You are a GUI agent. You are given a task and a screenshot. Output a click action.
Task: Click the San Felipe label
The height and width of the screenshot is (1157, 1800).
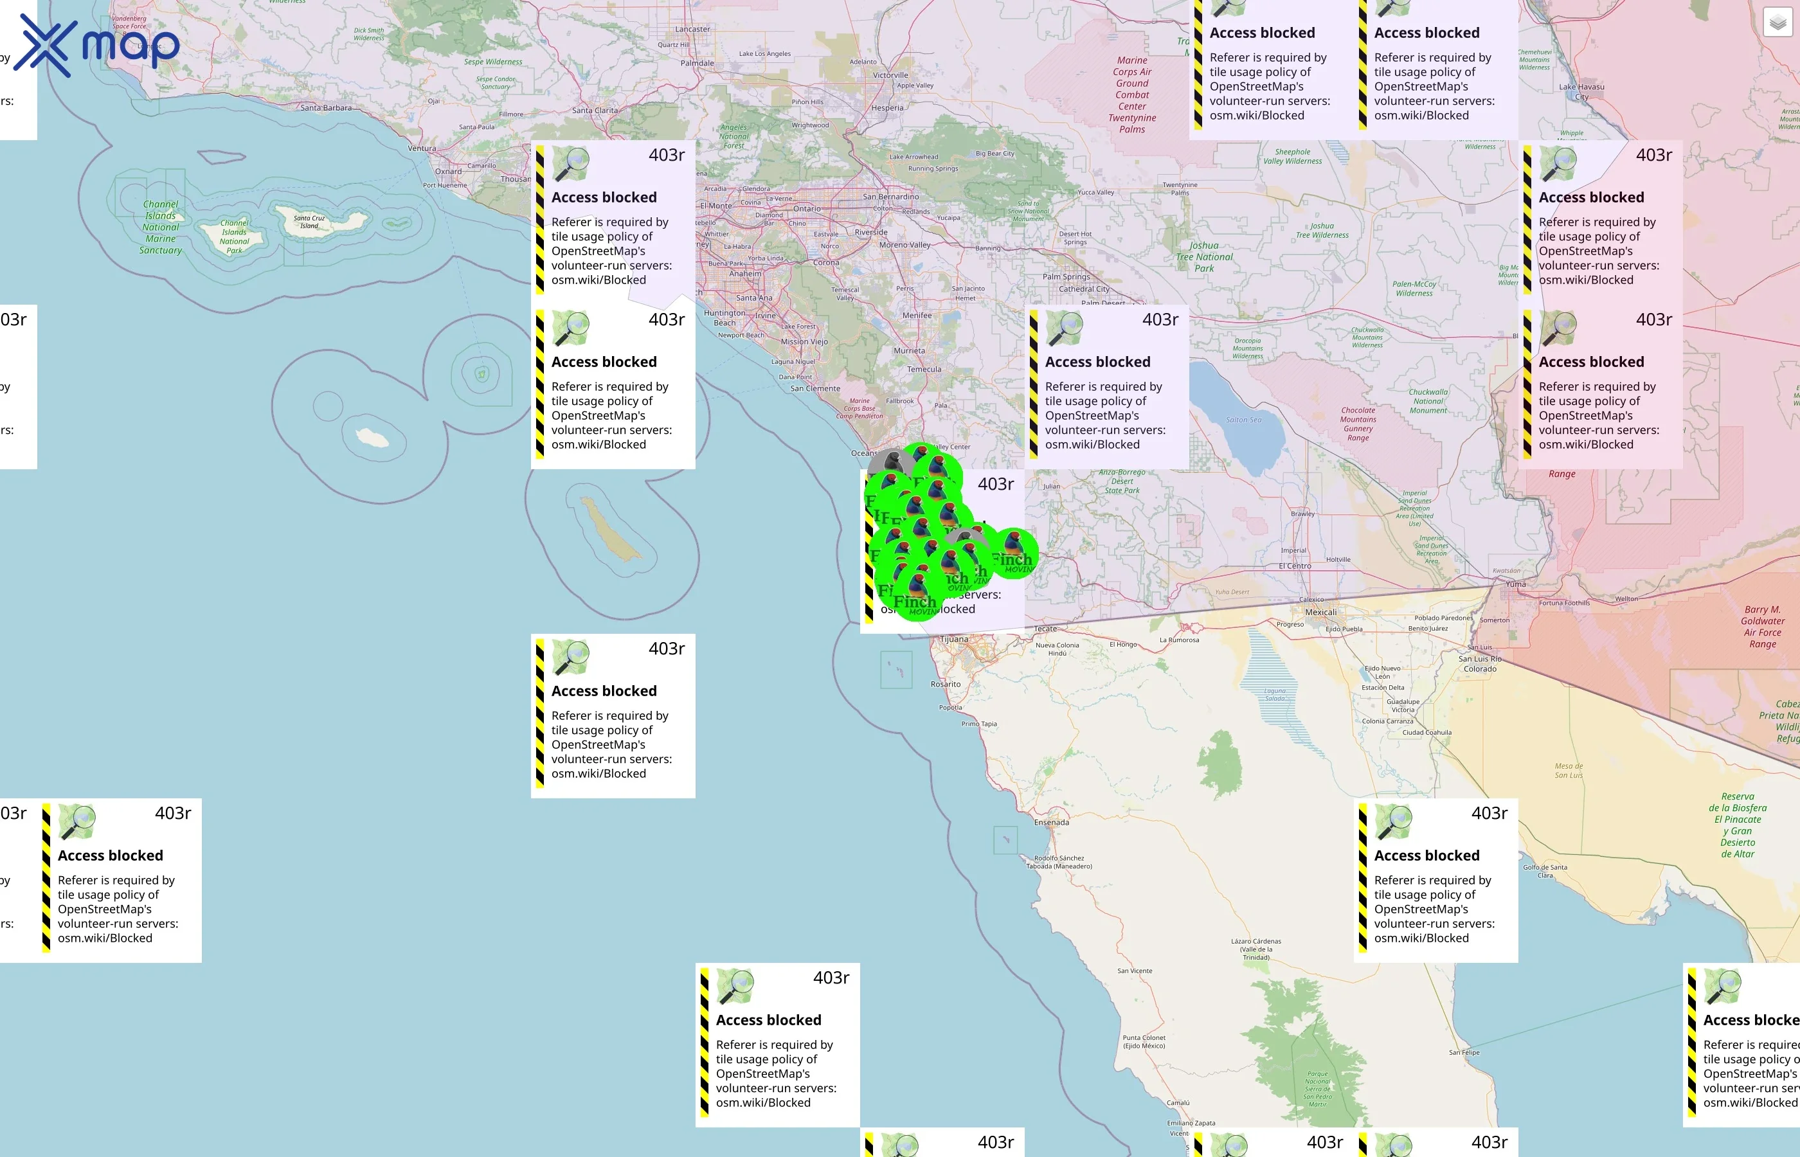[1464, 1053]
